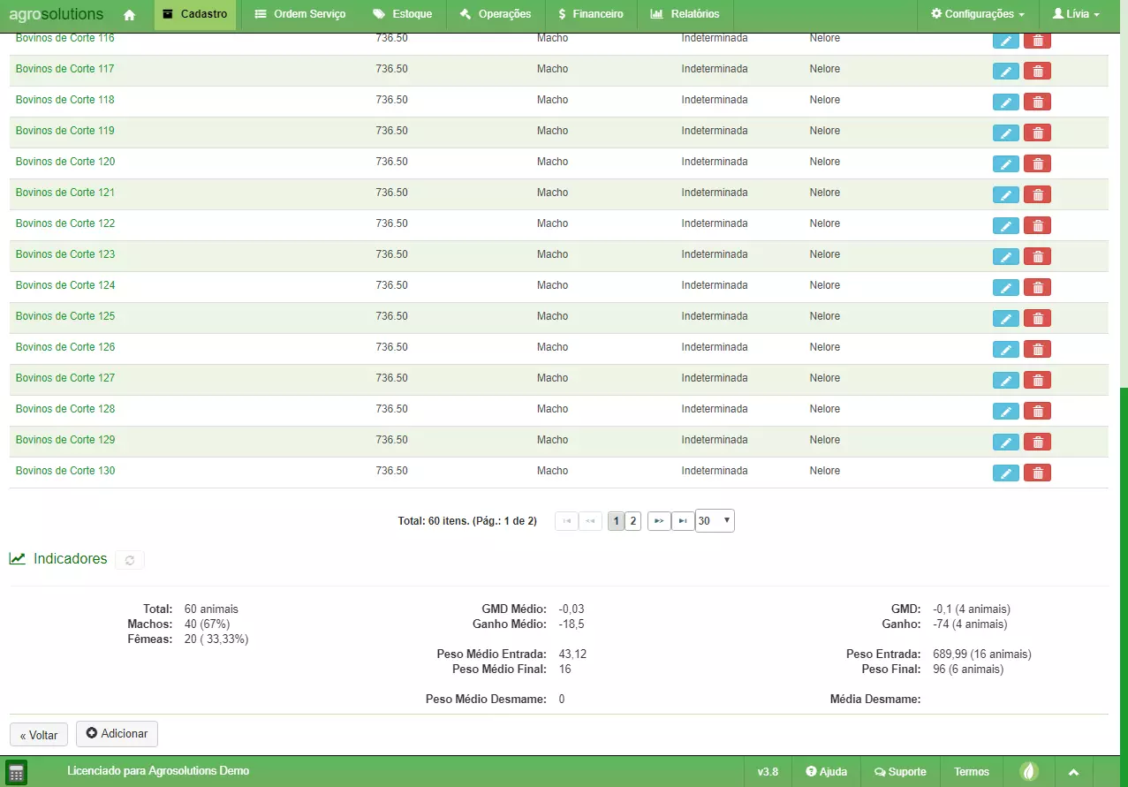Open the items-per-page dropdown showing 30

[714, 521]
